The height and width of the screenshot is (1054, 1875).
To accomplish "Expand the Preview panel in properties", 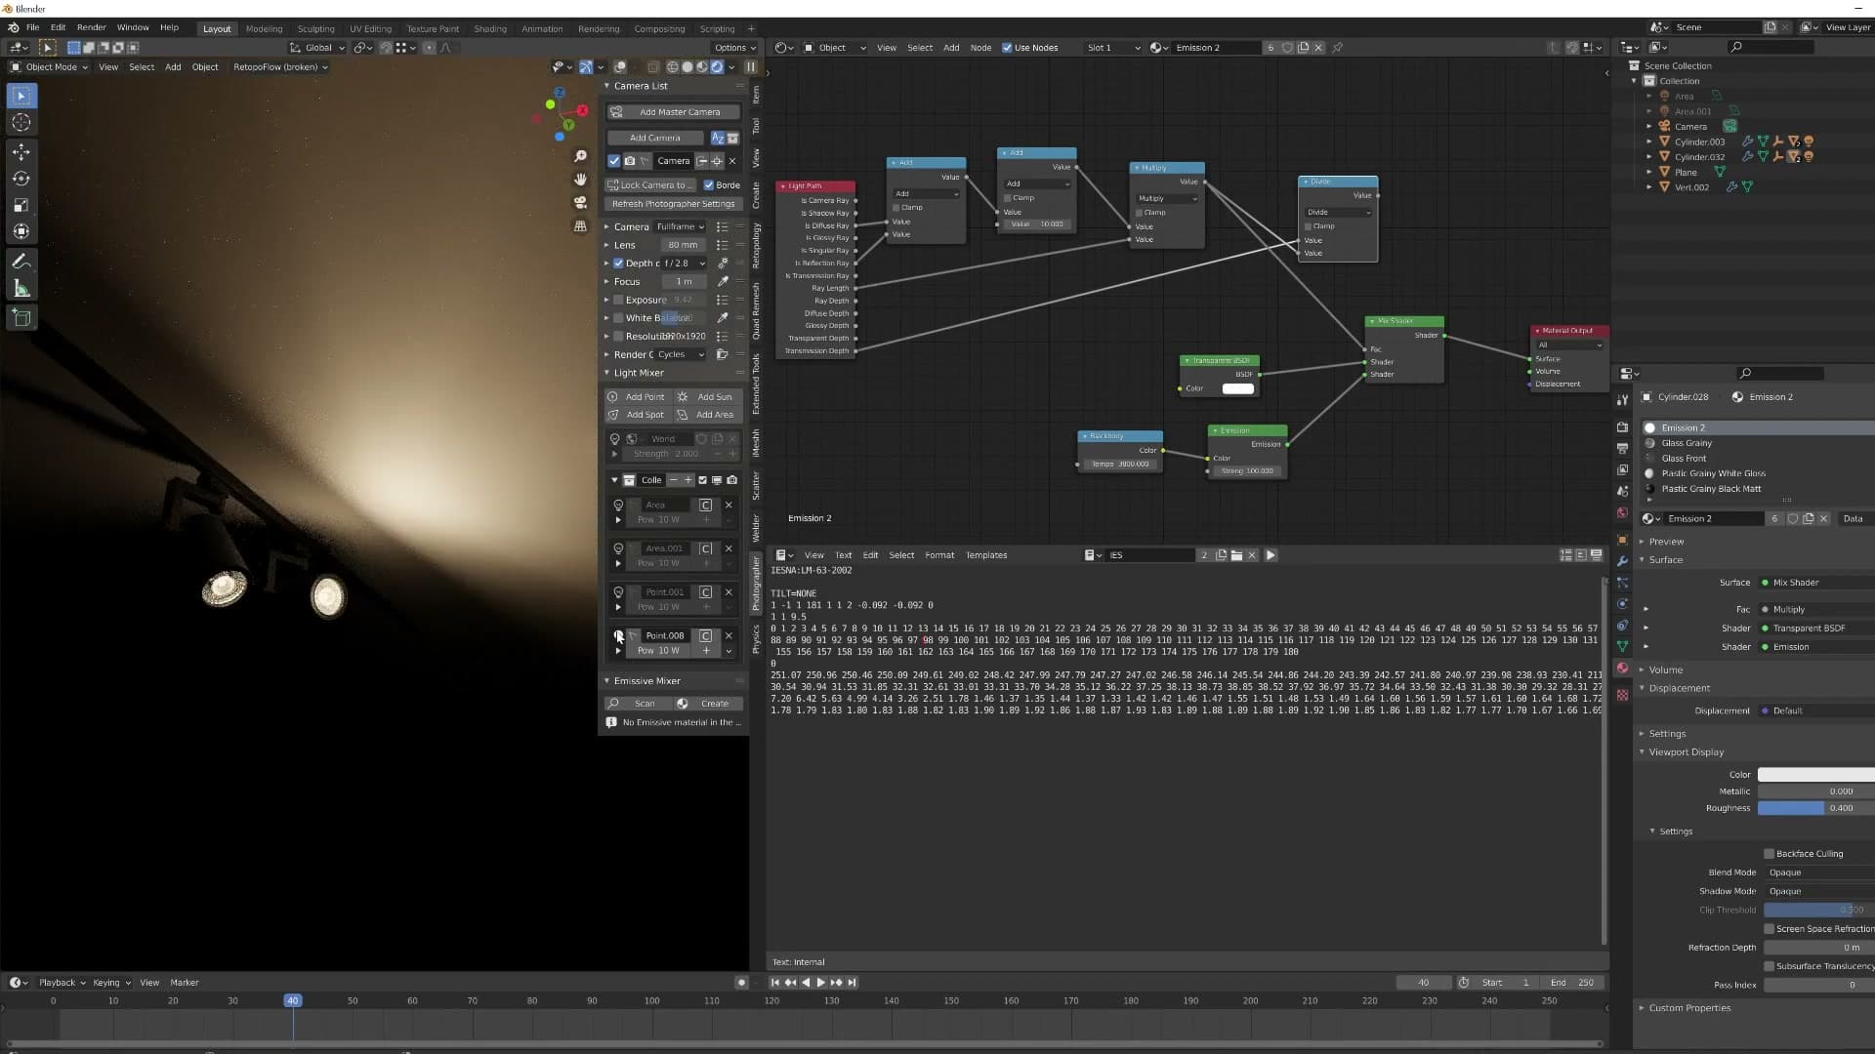I will [1642, 542].
